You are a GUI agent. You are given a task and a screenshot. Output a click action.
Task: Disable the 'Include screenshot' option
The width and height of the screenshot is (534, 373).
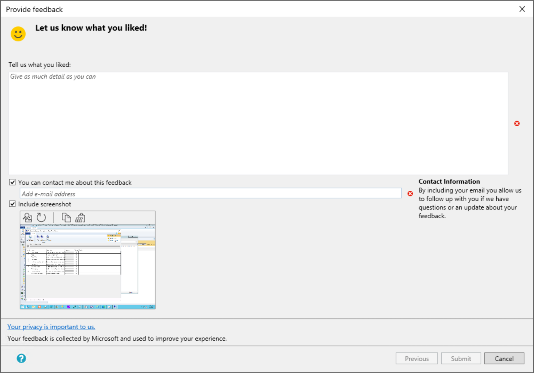point(12,204)
